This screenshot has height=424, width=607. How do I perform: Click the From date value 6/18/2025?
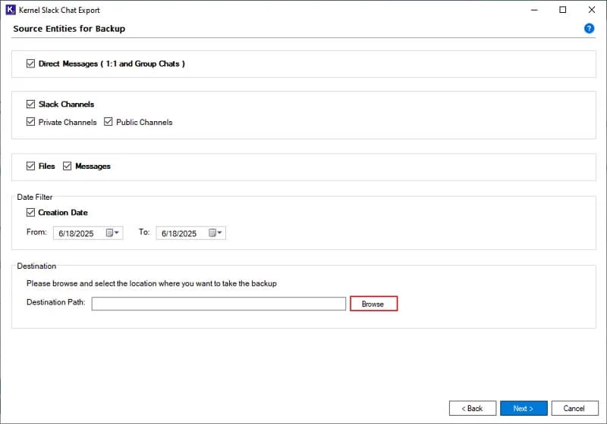tap(77, 234)
